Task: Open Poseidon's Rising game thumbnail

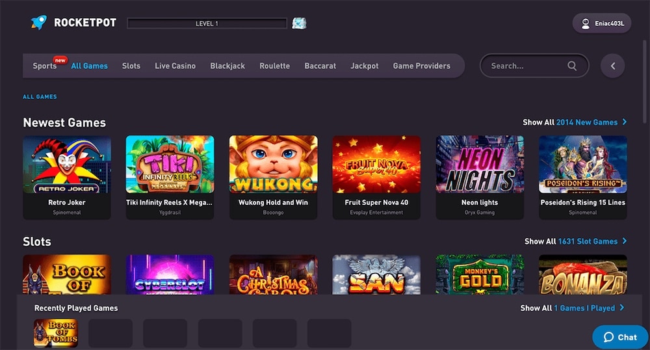Action: (x=583, y=164)
